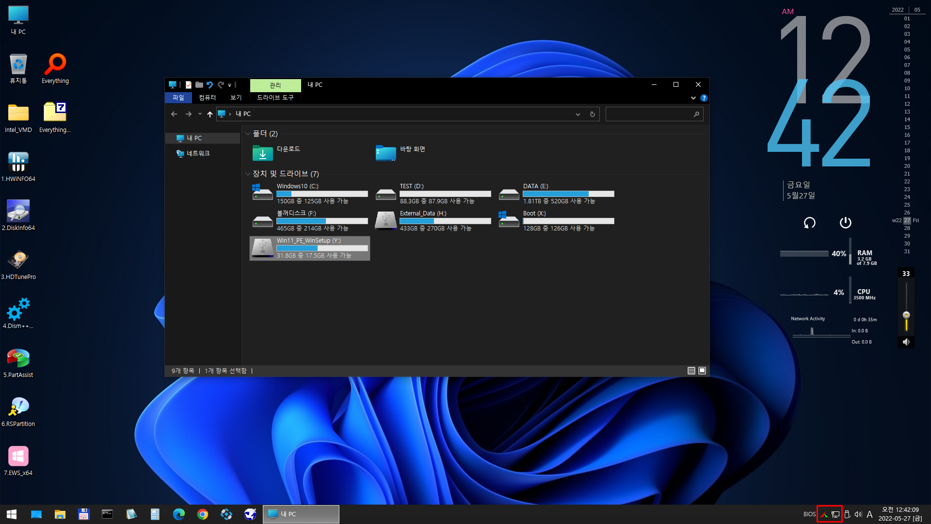
Task: Switch to details view in status bar
Action: [x=691, y=371]
